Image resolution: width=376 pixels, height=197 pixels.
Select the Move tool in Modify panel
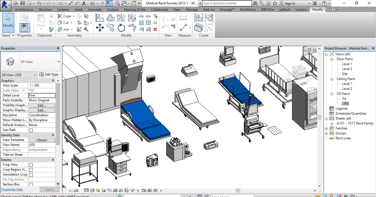click(100, 27)
